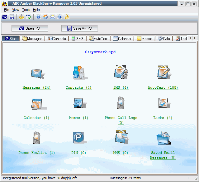The image size is (199, 182).
Task: Click the 'Messages: 24 items' status text
Action: point(126,178)
